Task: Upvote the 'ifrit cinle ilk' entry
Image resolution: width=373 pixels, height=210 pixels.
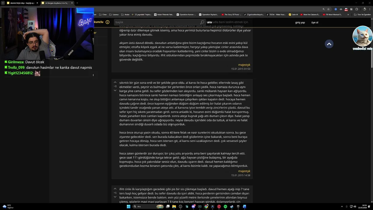Action: click(x=115, y=189)
